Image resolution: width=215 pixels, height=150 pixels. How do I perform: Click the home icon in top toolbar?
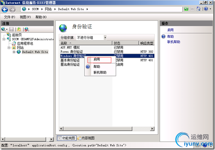coord(198,9)
